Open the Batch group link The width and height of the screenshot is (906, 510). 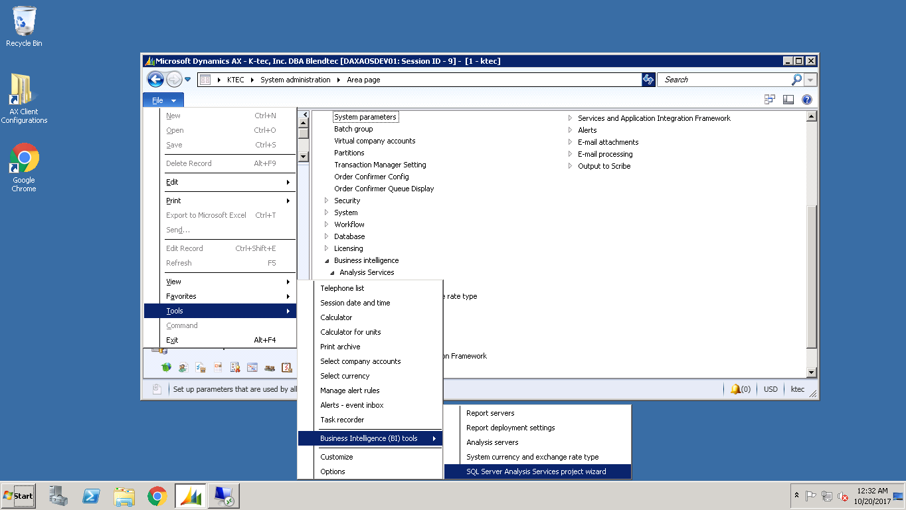[353, 129]
